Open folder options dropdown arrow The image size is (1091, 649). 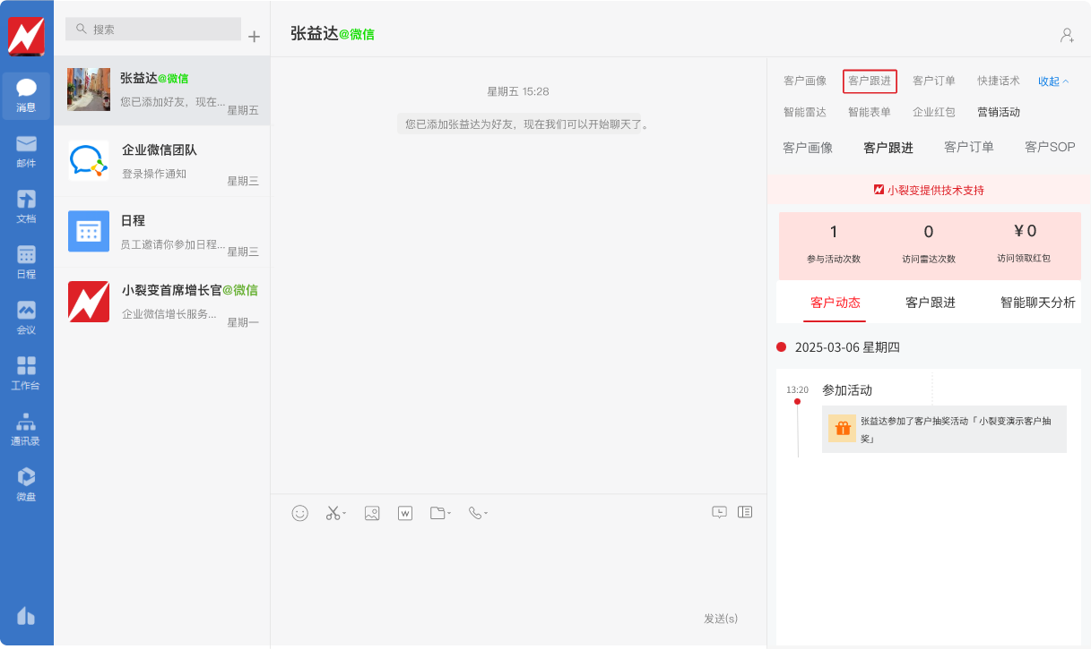449,514
